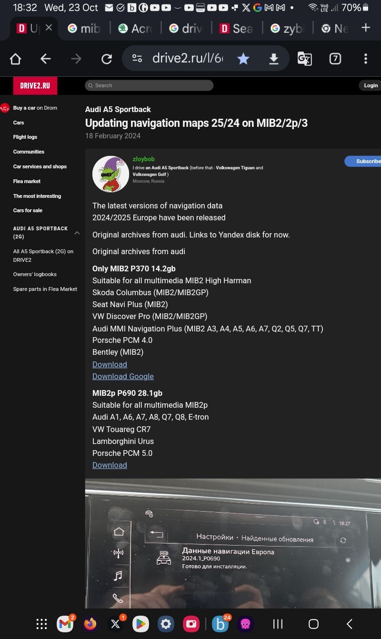Open Car services and shops
The height and width of the screenshot is (639, 381).
(40, 166)
